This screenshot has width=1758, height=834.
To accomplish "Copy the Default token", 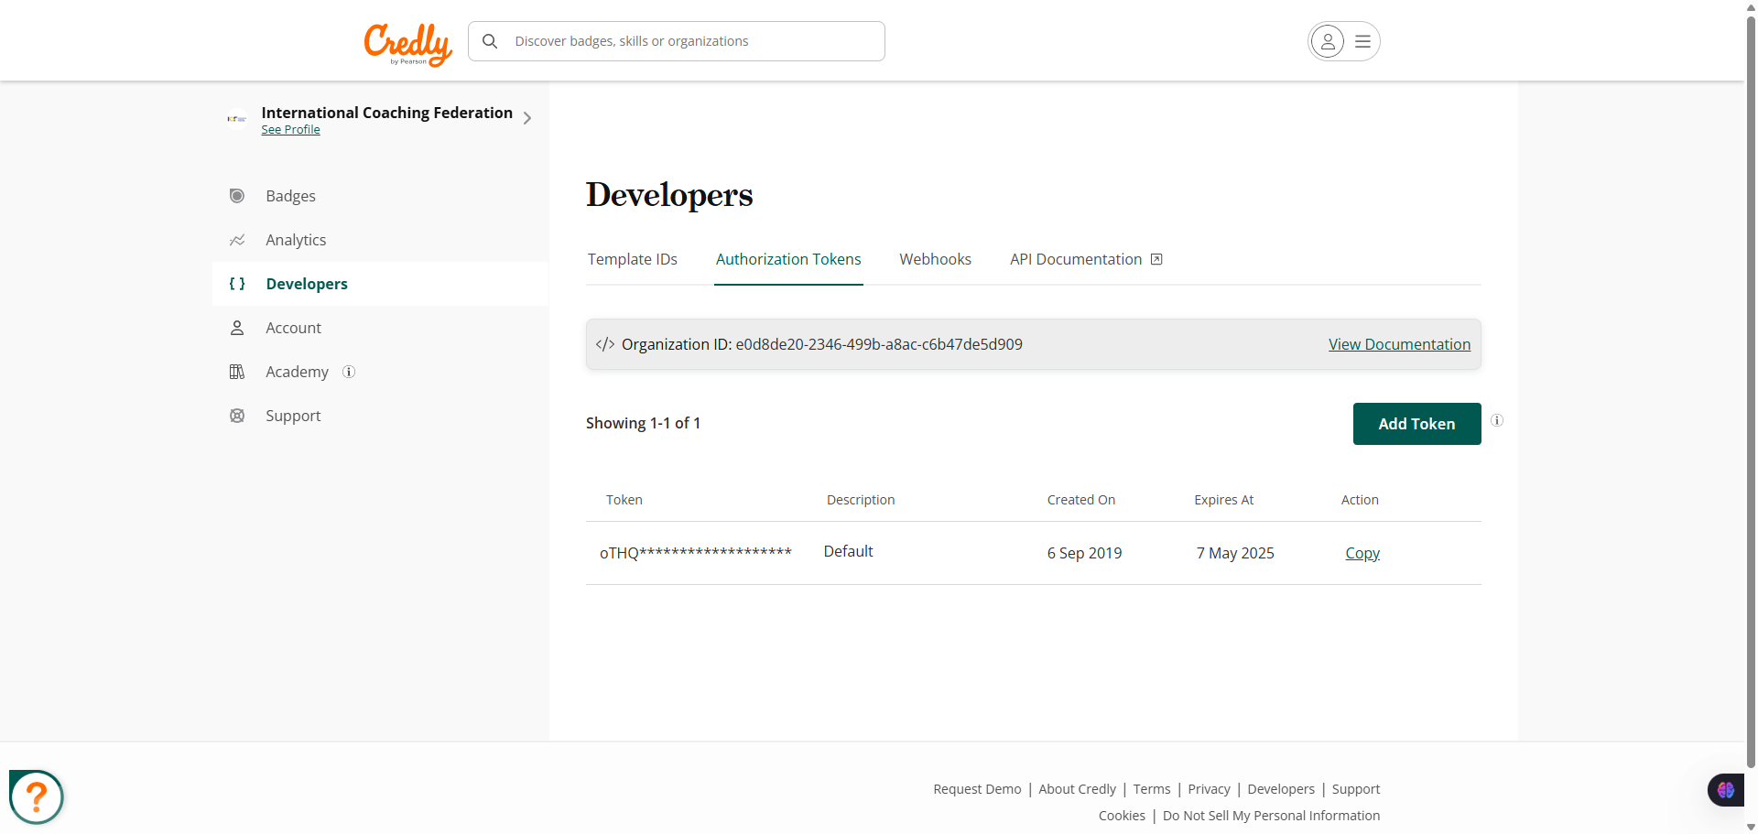I will pos(1362,553).
